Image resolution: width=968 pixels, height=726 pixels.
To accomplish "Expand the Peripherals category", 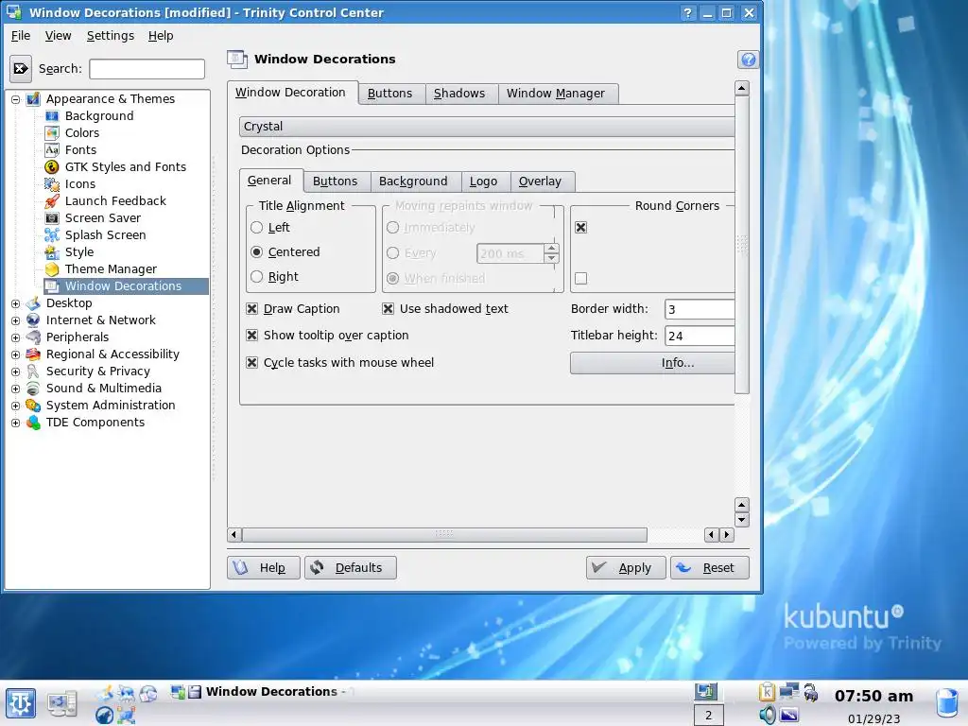I will pos(15,337).
